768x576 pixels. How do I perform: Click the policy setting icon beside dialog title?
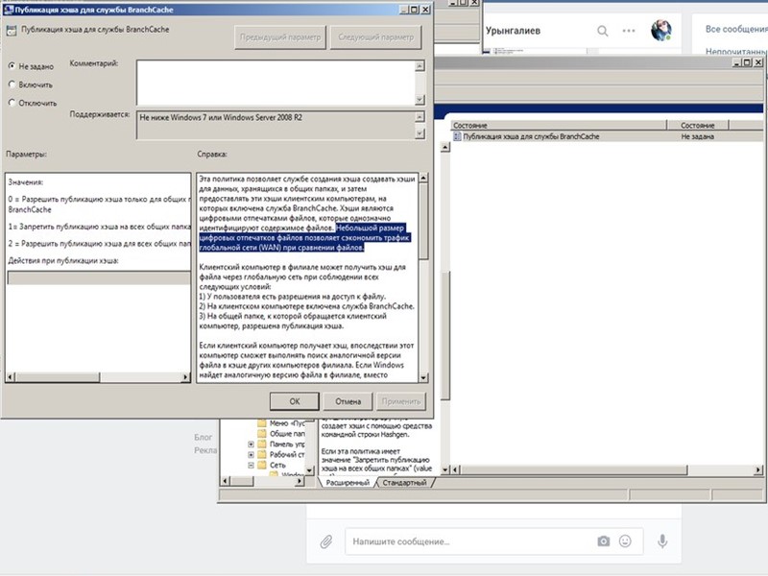(x=11, y=31)
